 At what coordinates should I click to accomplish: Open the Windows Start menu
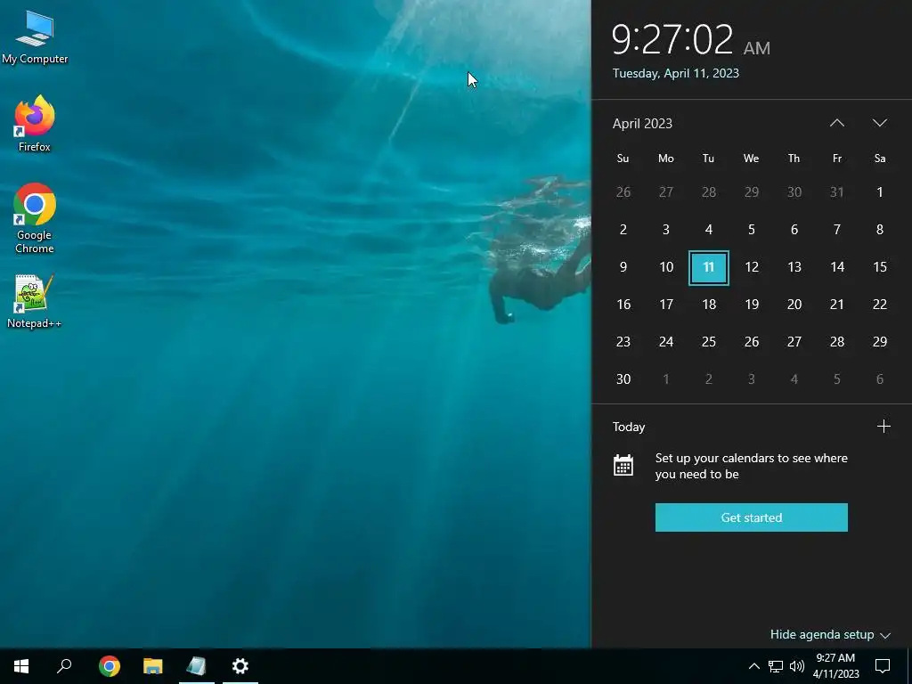(x=21, y=666)
